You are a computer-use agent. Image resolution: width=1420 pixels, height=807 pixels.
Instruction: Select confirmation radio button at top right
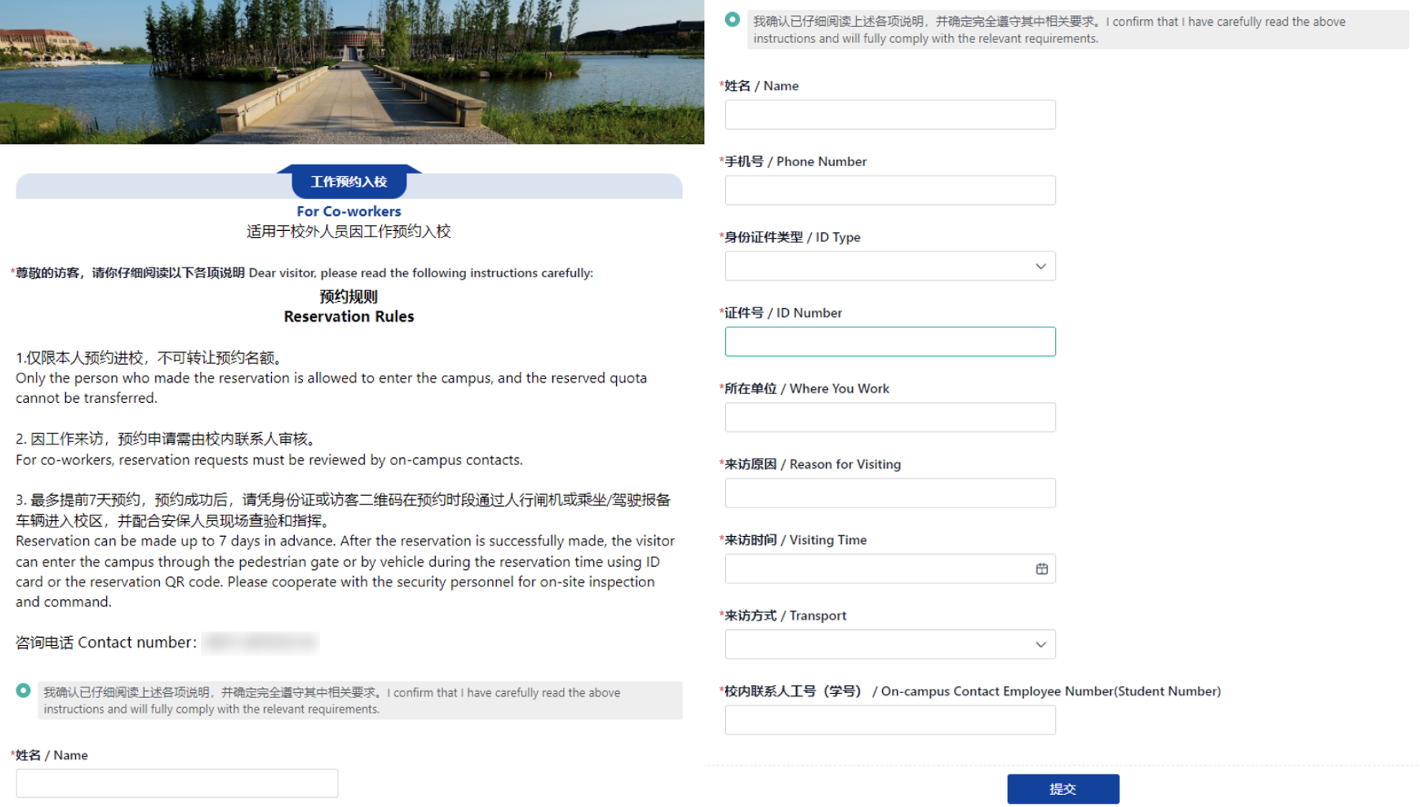(732, 20)
